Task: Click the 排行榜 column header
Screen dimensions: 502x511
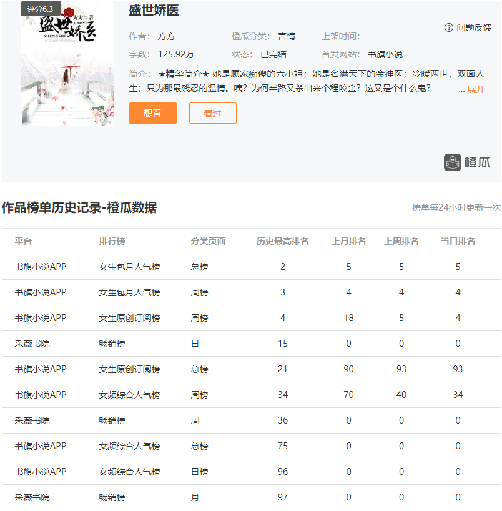Action: (112, 241)
